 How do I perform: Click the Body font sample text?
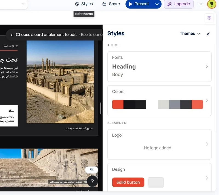click(x=117, y=74)
